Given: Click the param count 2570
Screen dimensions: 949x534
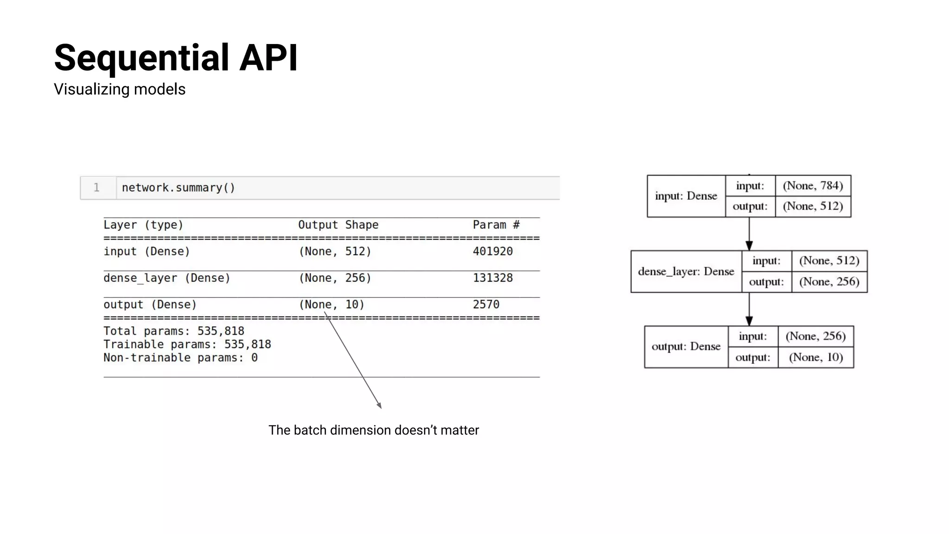Looking at the screenshot, I should tap(486, 305).
